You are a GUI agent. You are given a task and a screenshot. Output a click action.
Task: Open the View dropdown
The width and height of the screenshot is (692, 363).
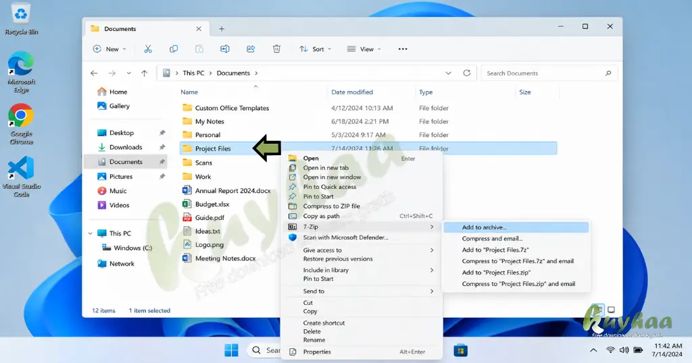364,49
